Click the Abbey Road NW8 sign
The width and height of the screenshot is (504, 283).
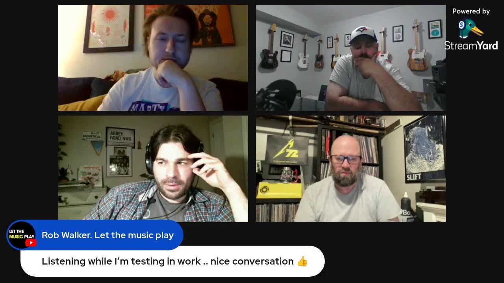pyautogui.click(x=120, y=137)
